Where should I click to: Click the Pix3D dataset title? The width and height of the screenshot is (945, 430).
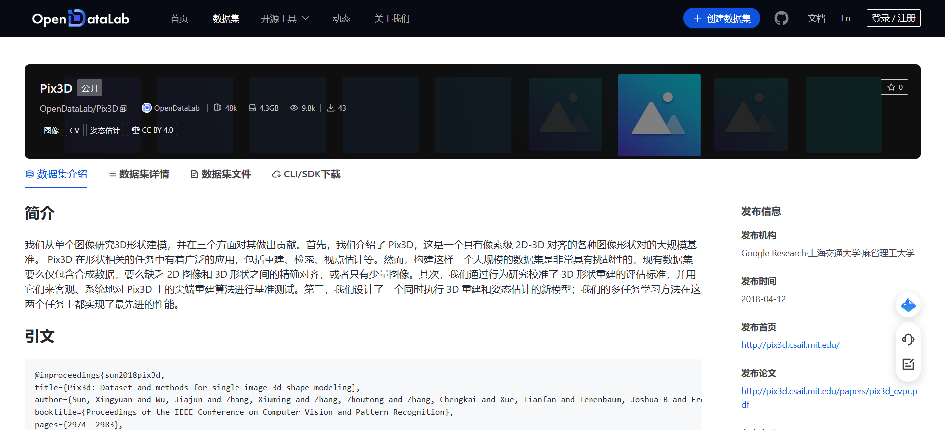[x=56, y=88]
